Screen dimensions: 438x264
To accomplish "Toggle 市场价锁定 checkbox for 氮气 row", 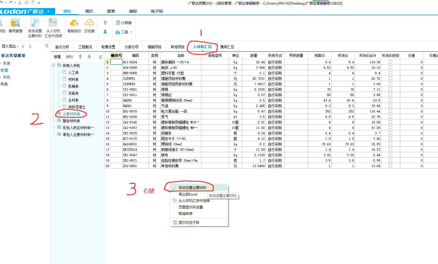I will [390, 116].
